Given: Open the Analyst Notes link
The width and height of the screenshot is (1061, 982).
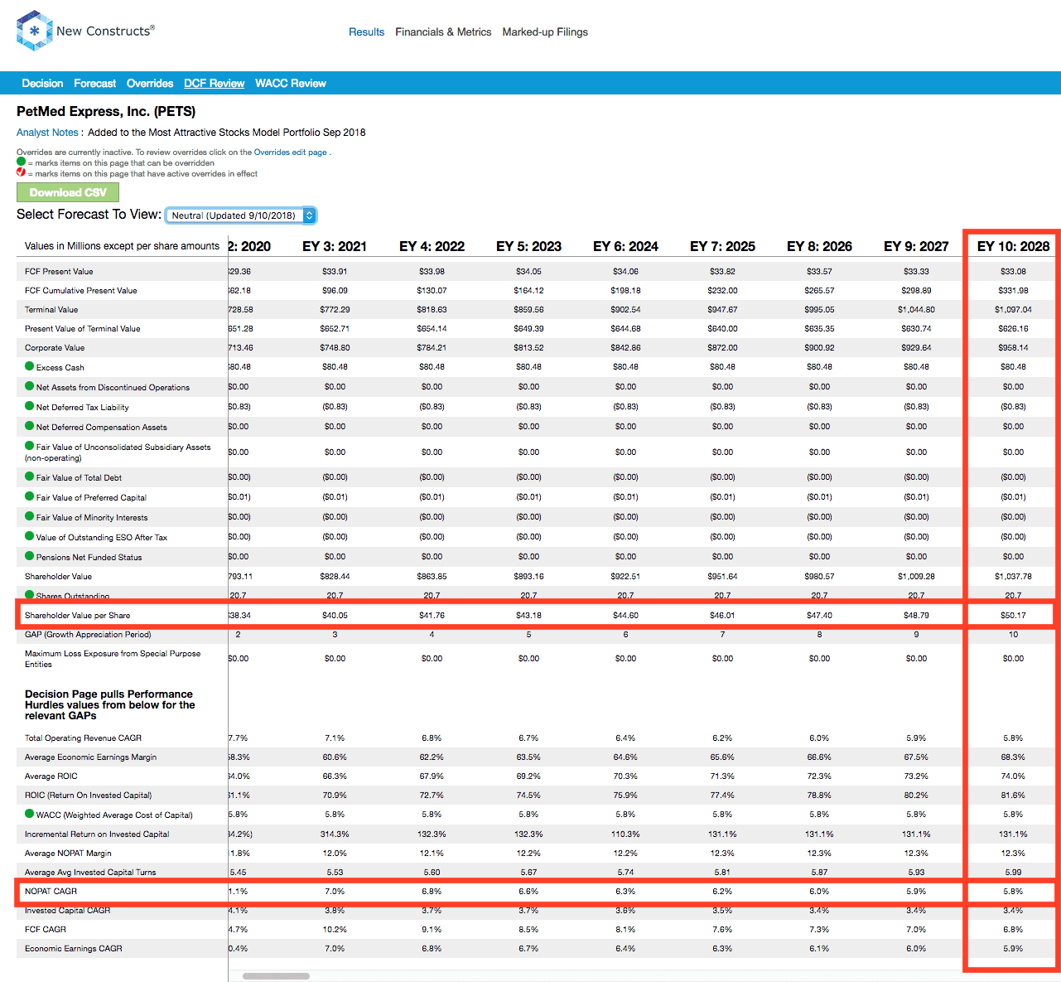Looking at the screenshot, I should (47, 132).
